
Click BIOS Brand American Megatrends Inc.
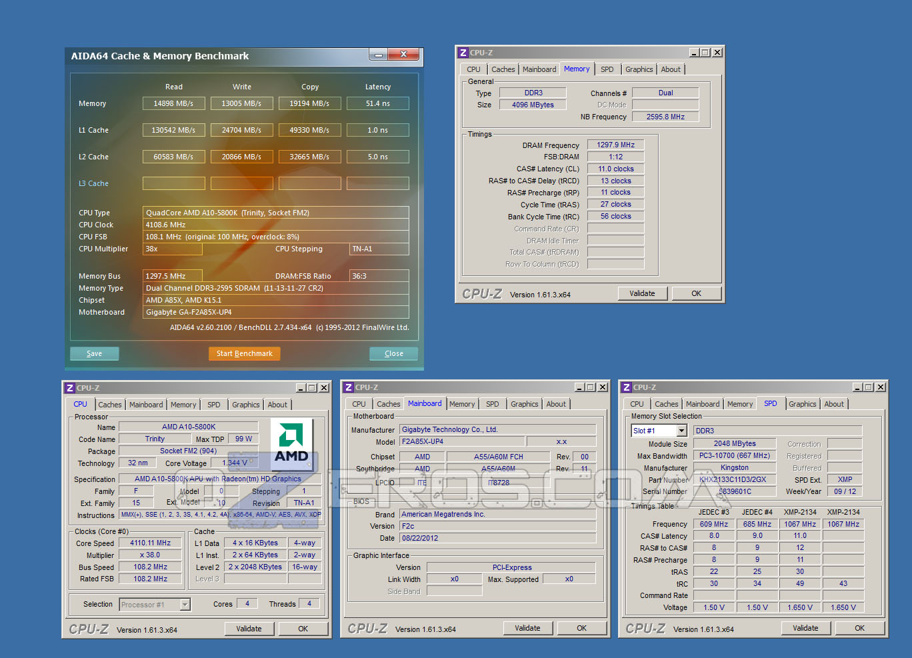click(x=497, y=514)
